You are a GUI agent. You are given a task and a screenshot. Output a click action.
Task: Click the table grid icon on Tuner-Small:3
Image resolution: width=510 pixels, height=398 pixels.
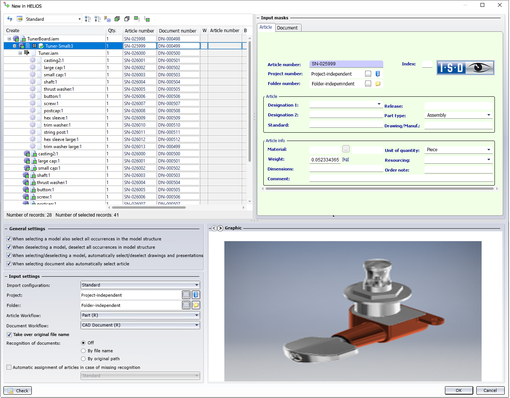point(34,46)
